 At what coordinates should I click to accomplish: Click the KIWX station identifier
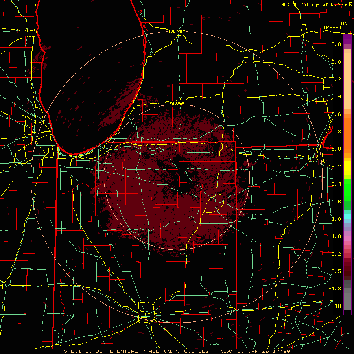(x=227, y=351)
